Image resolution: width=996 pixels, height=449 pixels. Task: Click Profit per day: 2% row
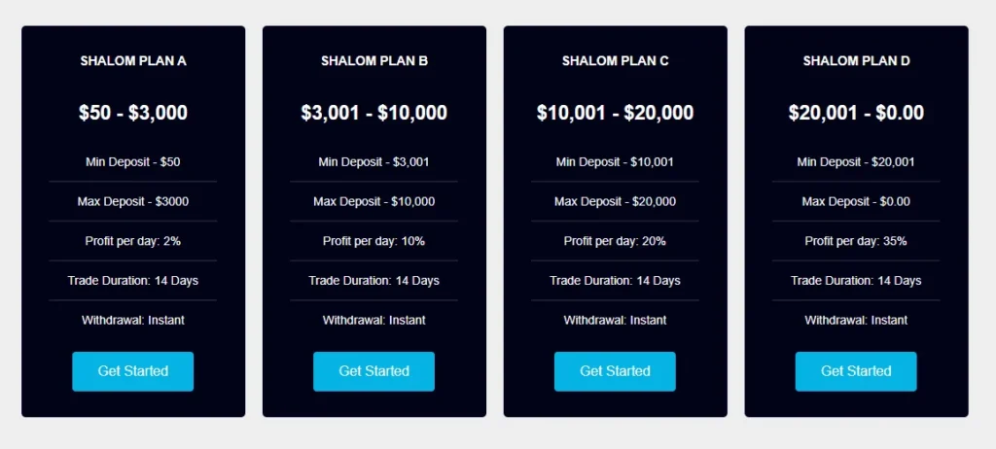tap(133, 241)
